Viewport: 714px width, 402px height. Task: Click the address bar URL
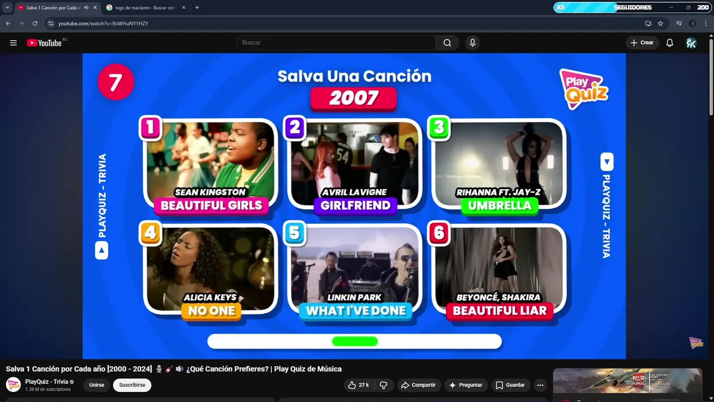(103, 23)
